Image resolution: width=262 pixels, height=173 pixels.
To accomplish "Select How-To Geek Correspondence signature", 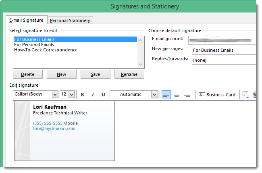I will pyautogui.click(x=75, y=50).
